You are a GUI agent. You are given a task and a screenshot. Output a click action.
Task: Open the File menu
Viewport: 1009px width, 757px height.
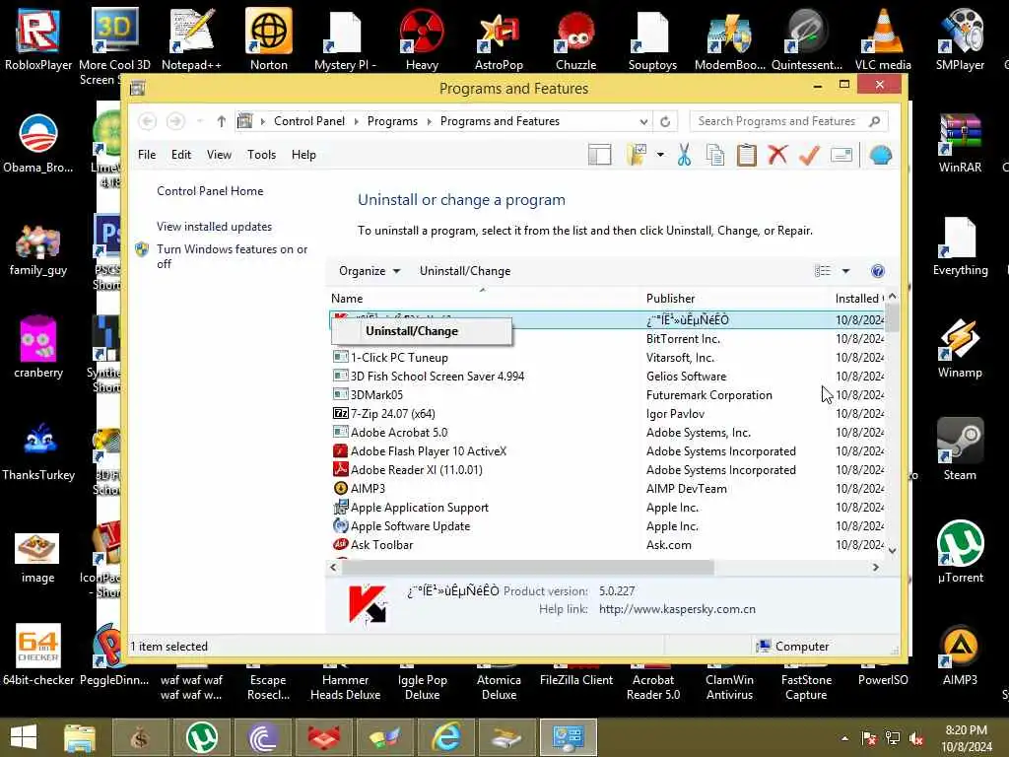pos(147,155)
